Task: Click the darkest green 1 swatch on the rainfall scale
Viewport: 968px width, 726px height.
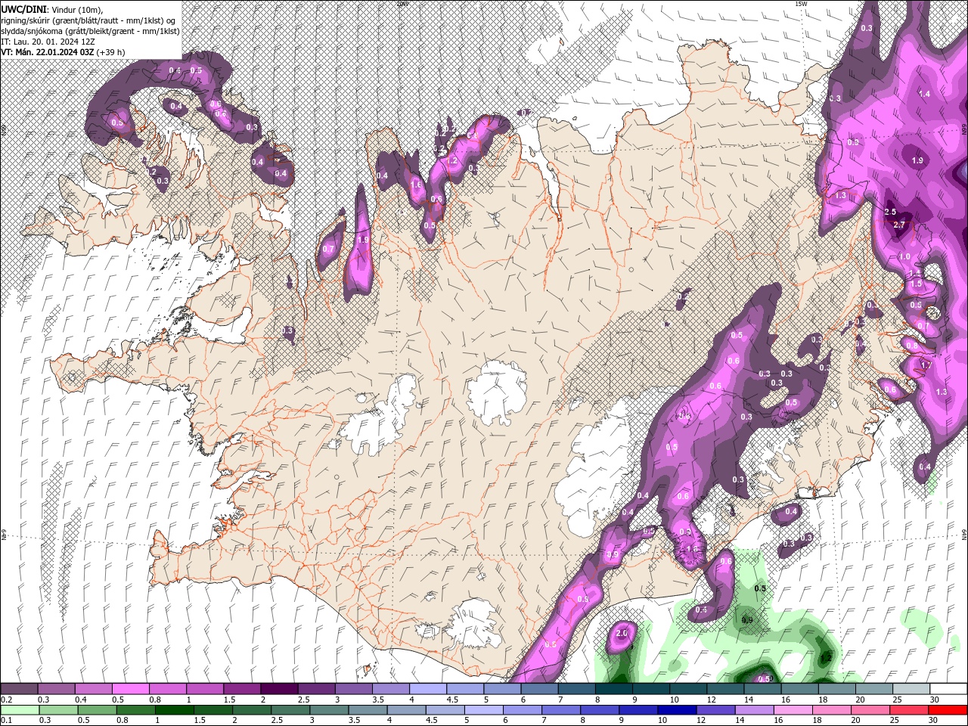Action: point(174,710)
